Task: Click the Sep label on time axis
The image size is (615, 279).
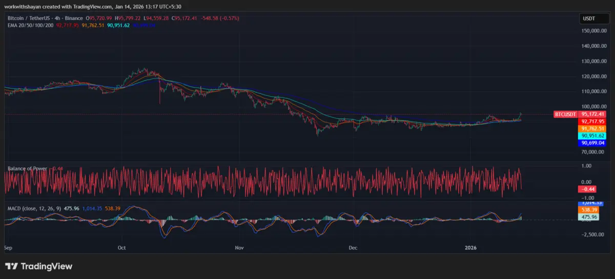Action: [8, 248]
